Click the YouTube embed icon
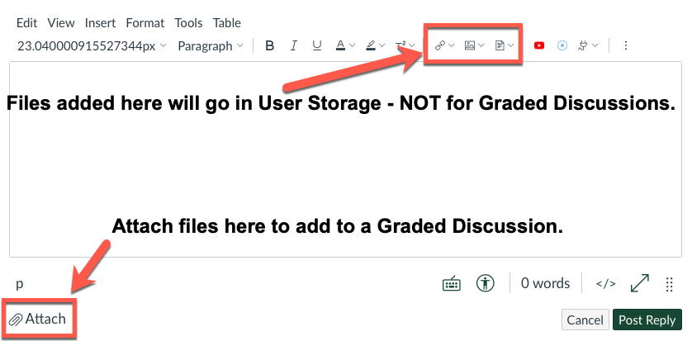This screenshot has width=692, height=341. [539, 45]
